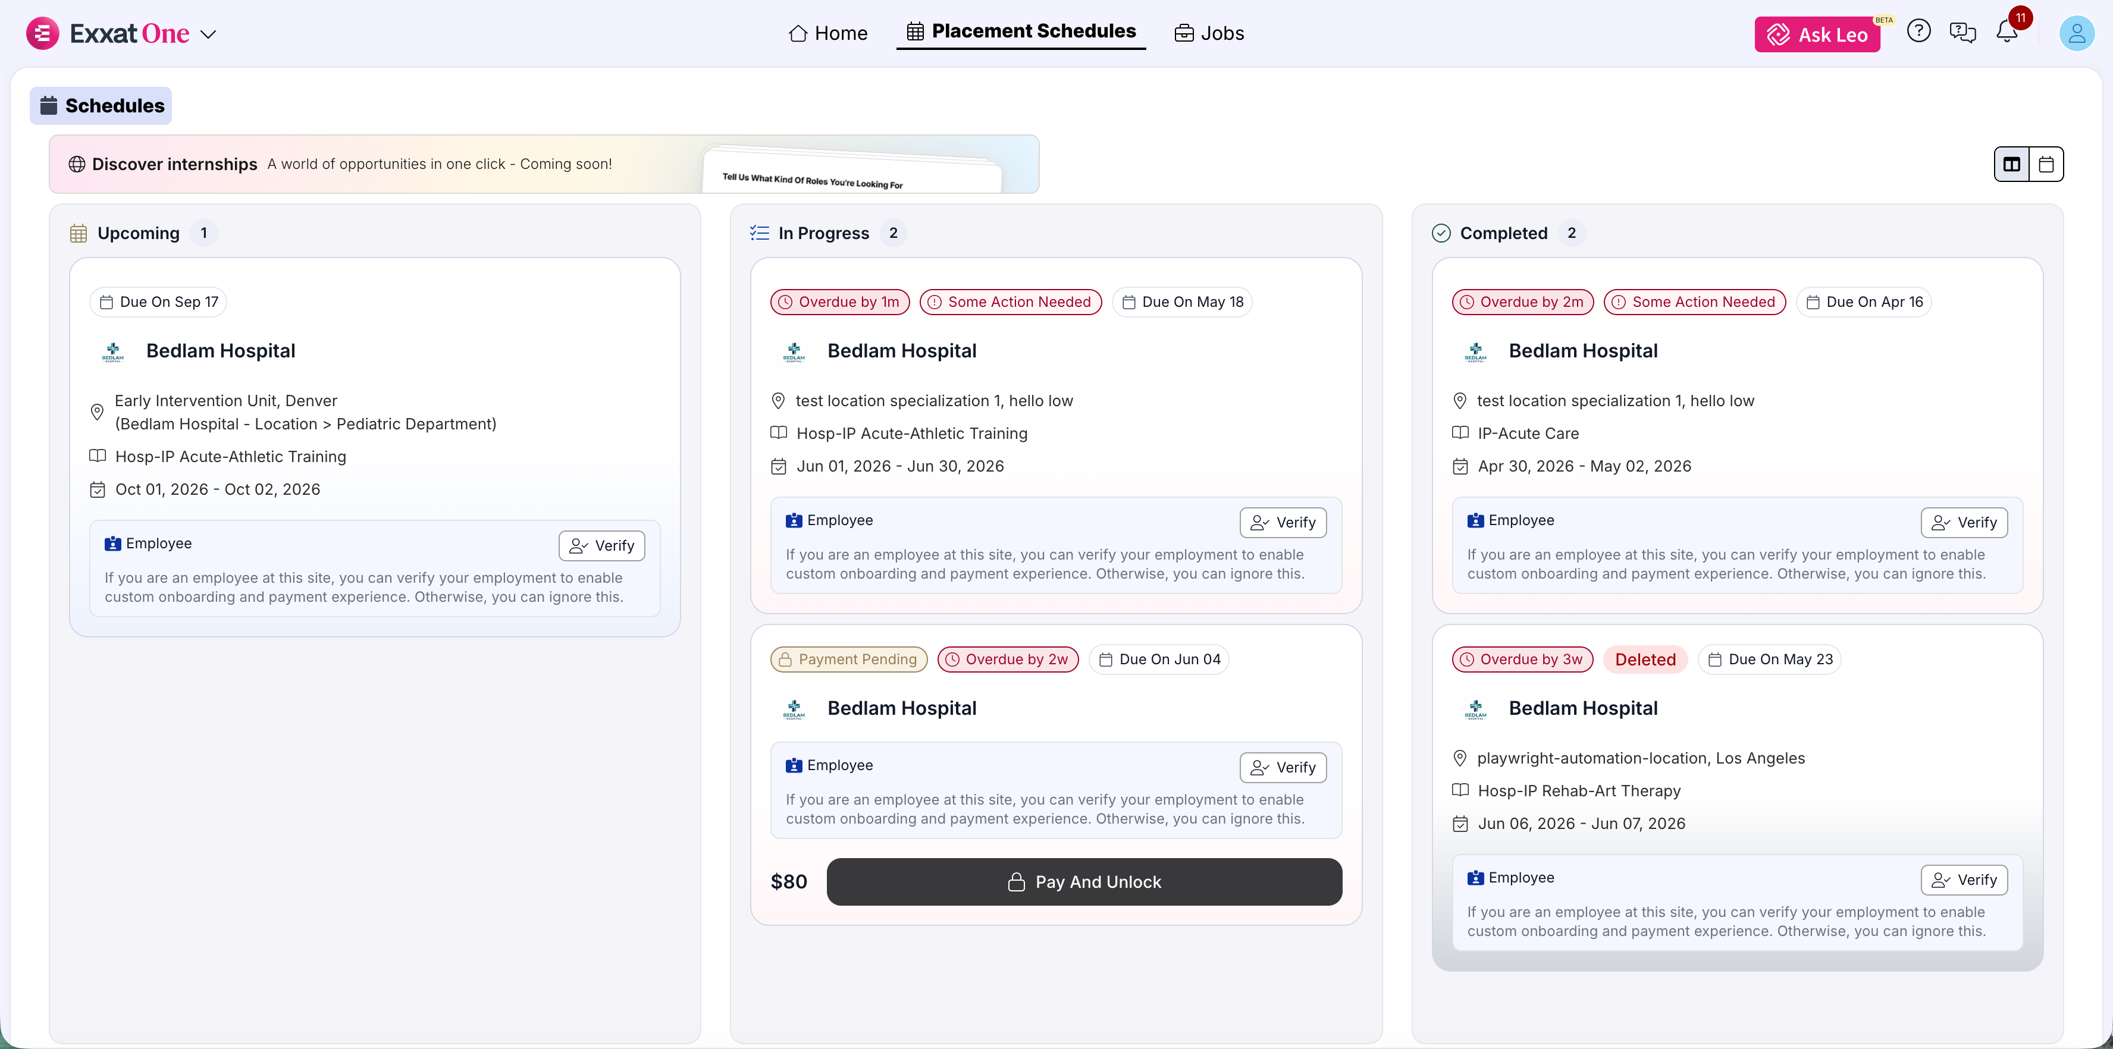Open the Ask Leo assistant
Viewport: 2113px width, 1049px height.
1817,34
